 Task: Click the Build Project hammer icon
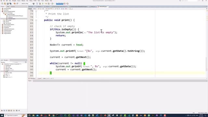click(x=37, y=4)
